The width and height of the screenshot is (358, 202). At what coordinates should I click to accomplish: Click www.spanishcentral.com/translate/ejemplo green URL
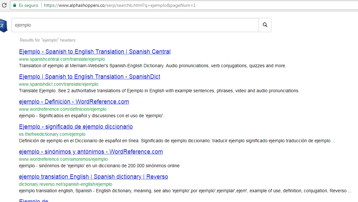62,59
